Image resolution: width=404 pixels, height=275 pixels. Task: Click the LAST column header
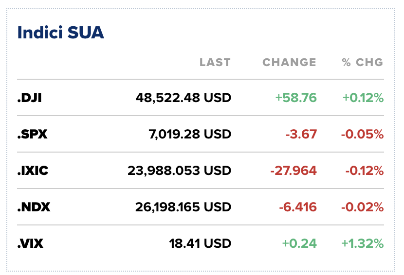215,63
